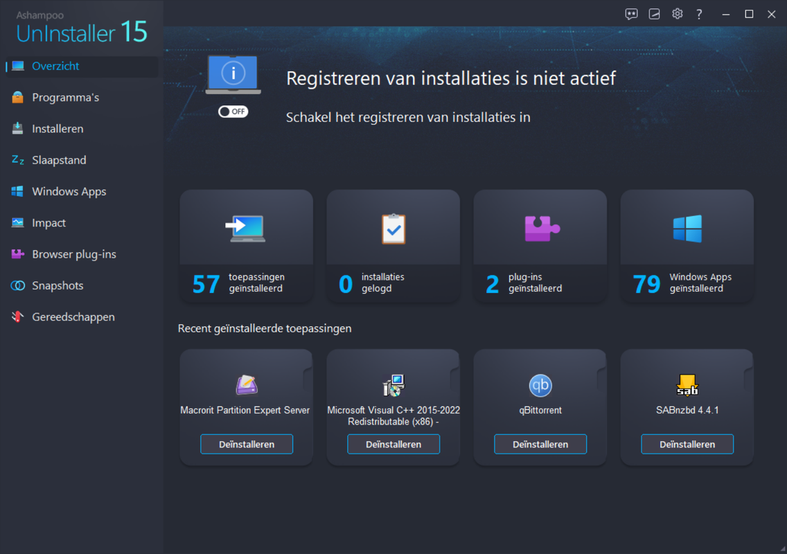This screenshot has width=787, height=554.
Task: Click the laptop arrow icon on toepassingen card
Action: 245,229
